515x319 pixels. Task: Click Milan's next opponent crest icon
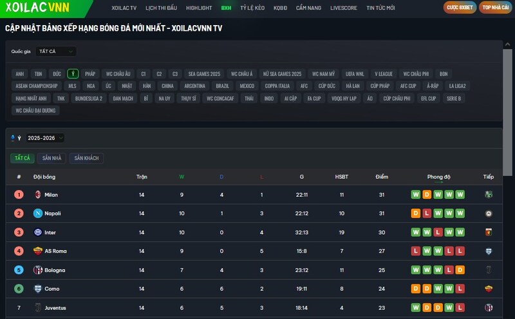pos(489,194)
